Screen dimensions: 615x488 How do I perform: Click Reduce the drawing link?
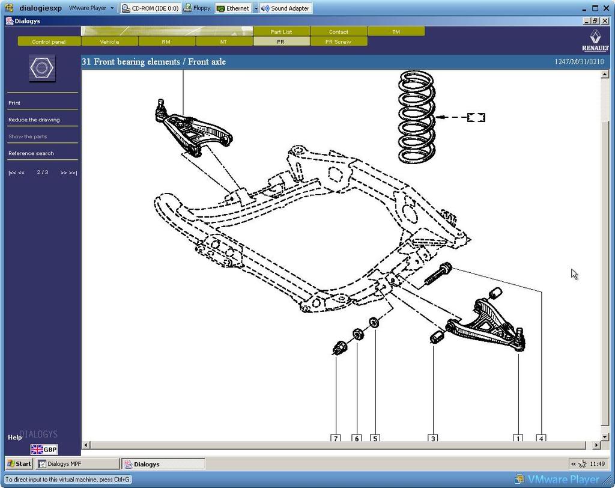click(x=34, y=120)
